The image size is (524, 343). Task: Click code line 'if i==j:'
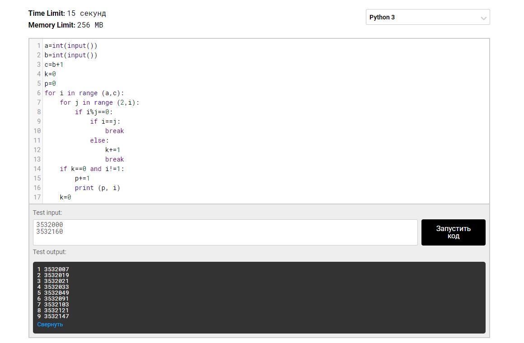click(105, 121)
